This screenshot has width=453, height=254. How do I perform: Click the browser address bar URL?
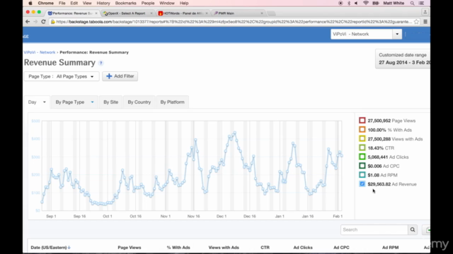[x=234, y=22]
